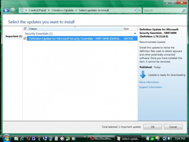Click the OK button
This screenshot has height=142, width=189.
point(153,127)
